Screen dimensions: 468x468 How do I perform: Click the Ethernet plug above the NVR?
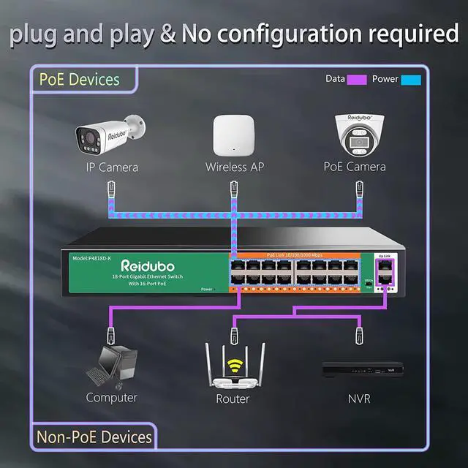[359, 336]
